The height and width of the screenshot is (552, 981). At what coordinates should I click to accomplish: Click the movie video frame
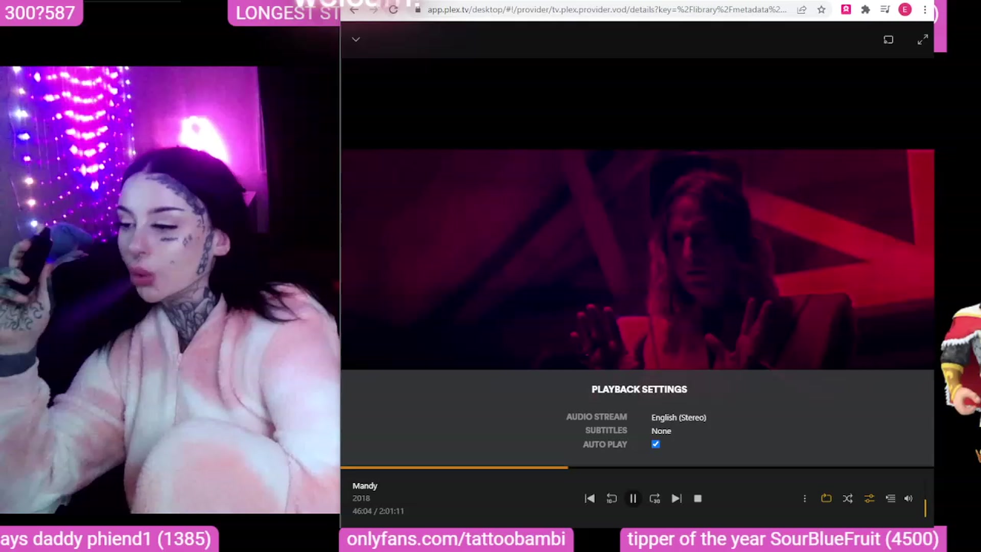(x=638, y=259)
